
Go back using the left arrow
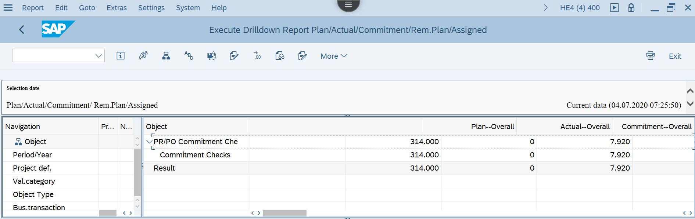(x=22, y=30)
